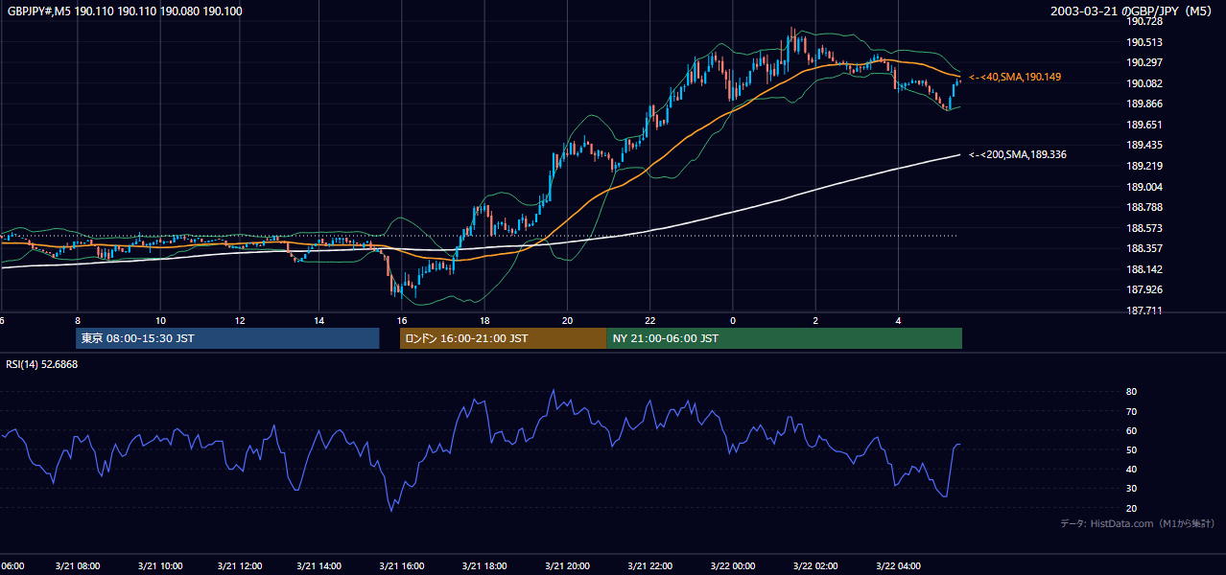
Task: Click the 3/21 08:00 date label
Action: tap(78, 566)
